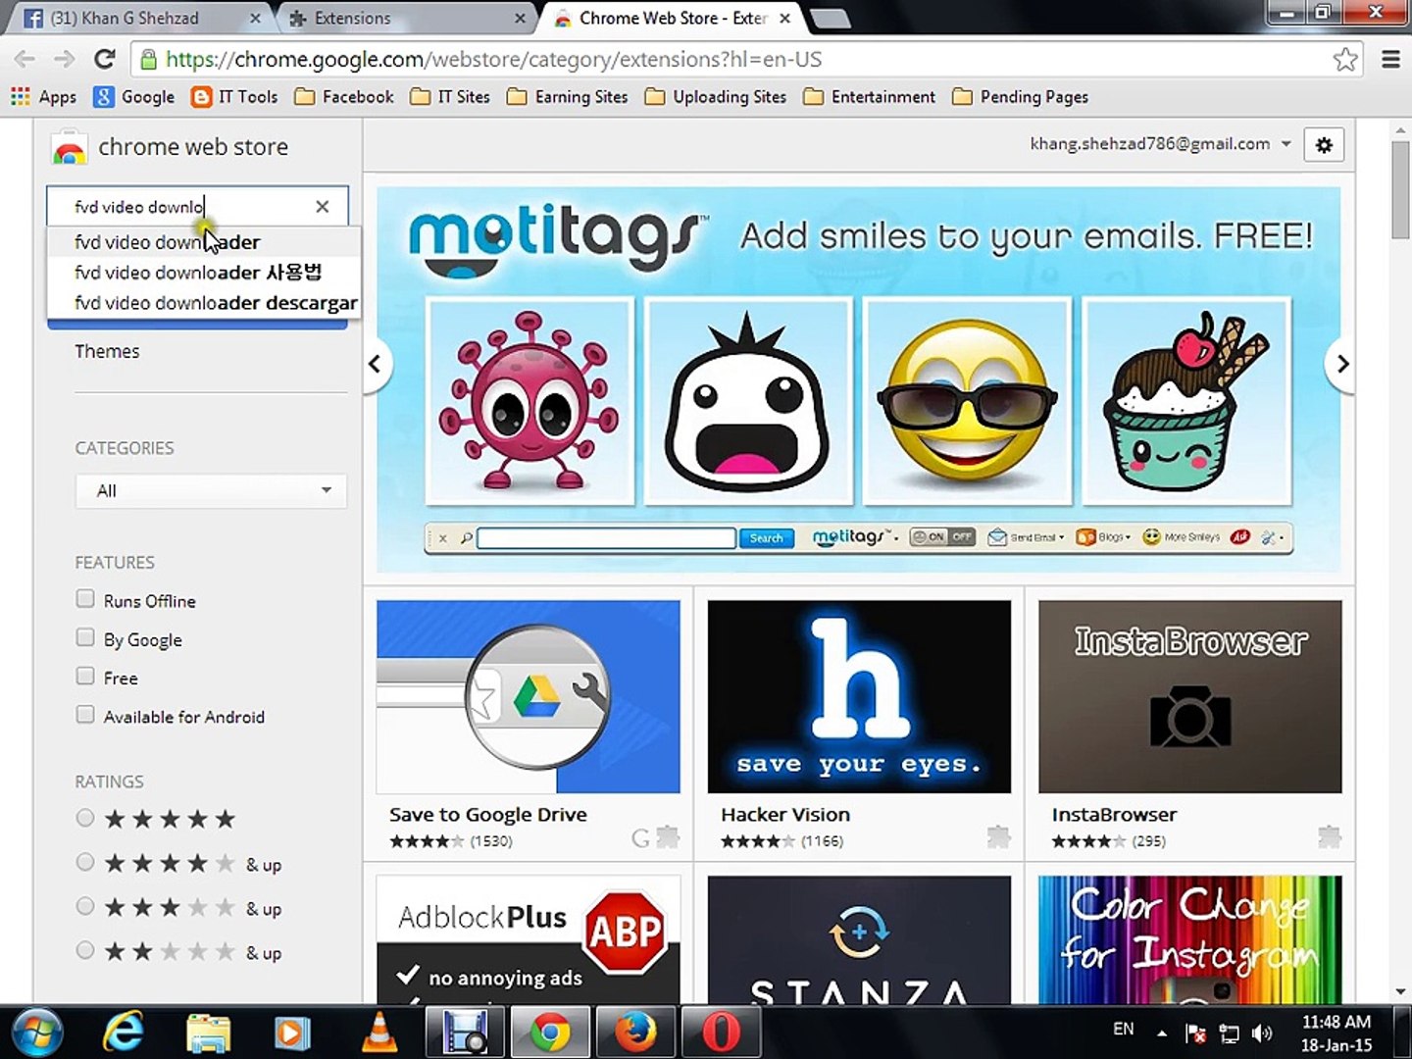Image resolution: width=1412 pixels, height=1059 pixels.
Task: Open the film and floppy disk taskbar app
Action: [465, 1033]
